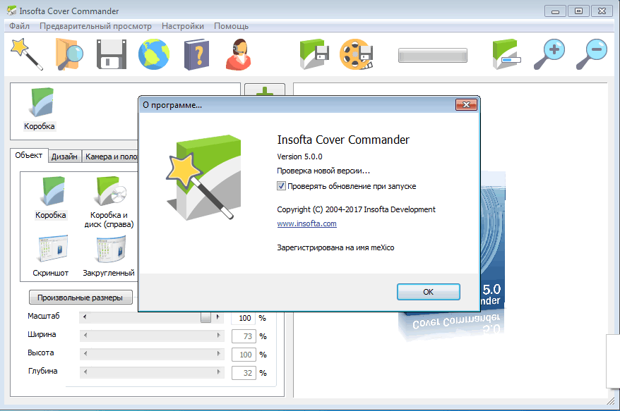Open the Настройки menu
The height and width of the screenshot is (411, 620).
(183, 26)
